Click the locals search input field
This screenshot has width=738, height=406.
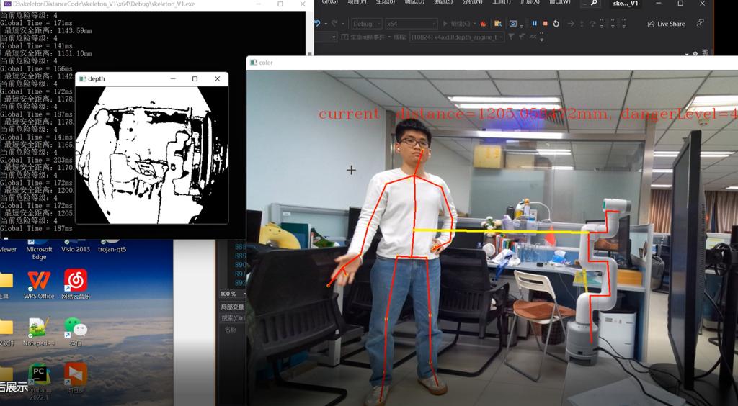(234, 318)
